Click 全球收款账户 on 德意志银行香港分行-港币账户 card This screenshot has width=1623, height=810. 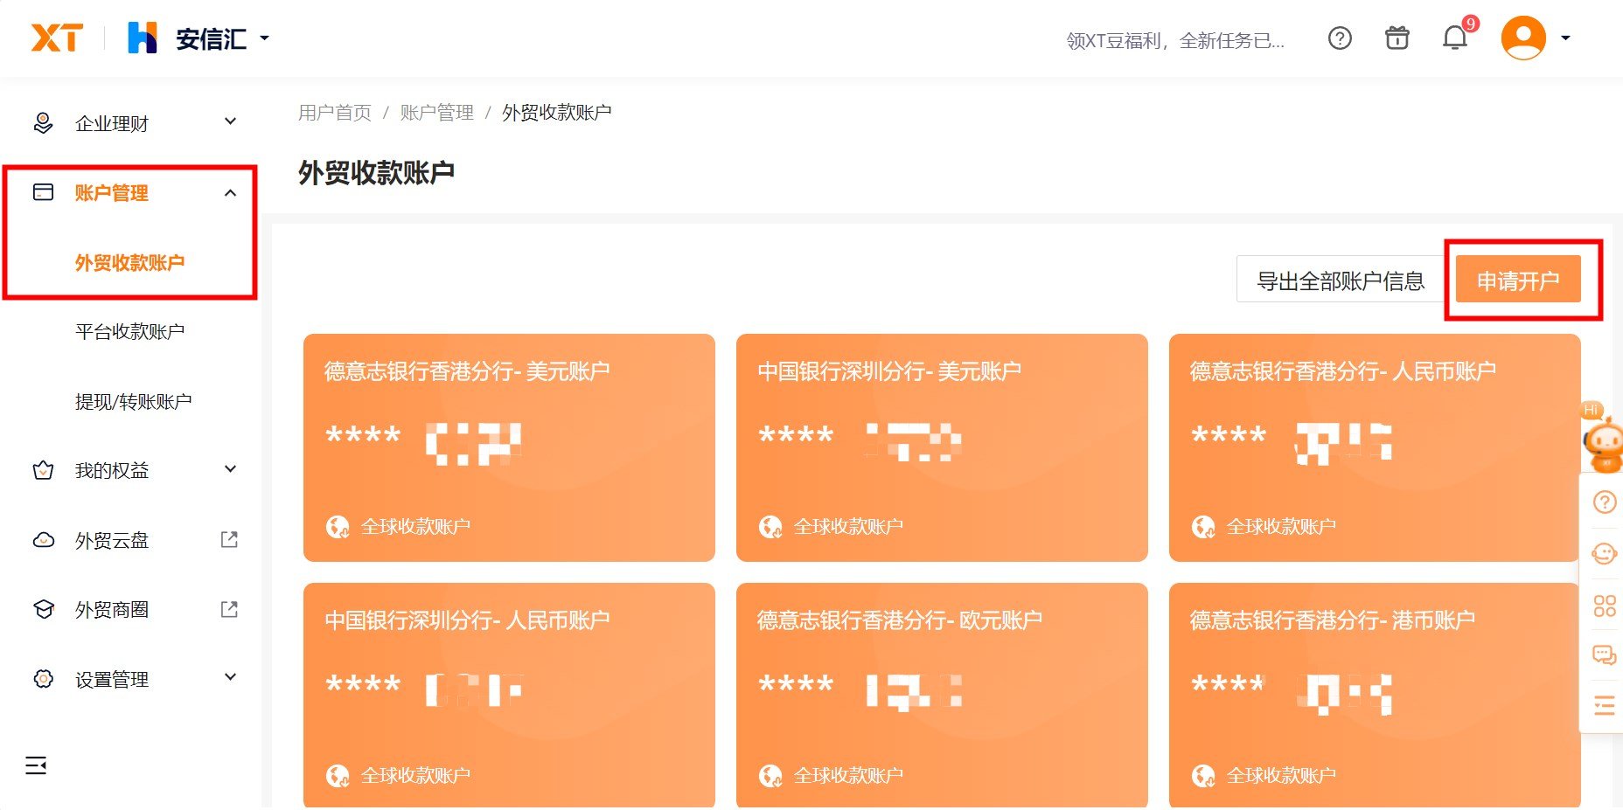[x=1282, y=776]
